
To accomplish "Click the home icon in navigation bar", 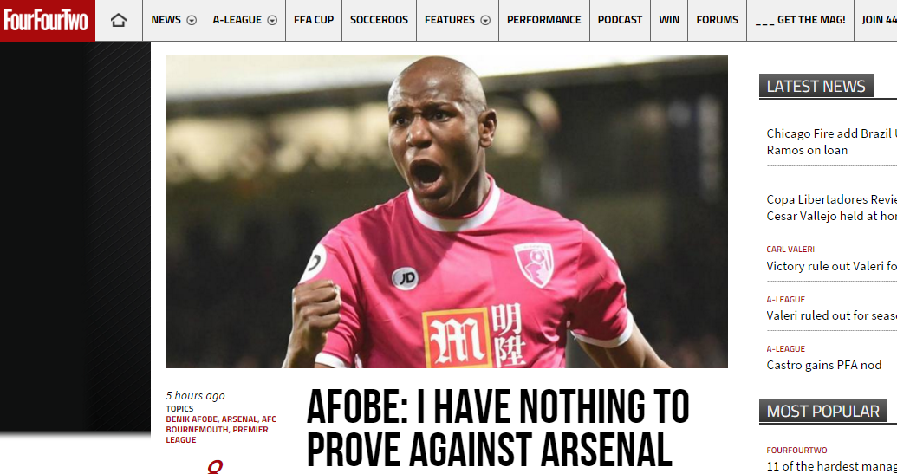I will [x=119, y=21].
